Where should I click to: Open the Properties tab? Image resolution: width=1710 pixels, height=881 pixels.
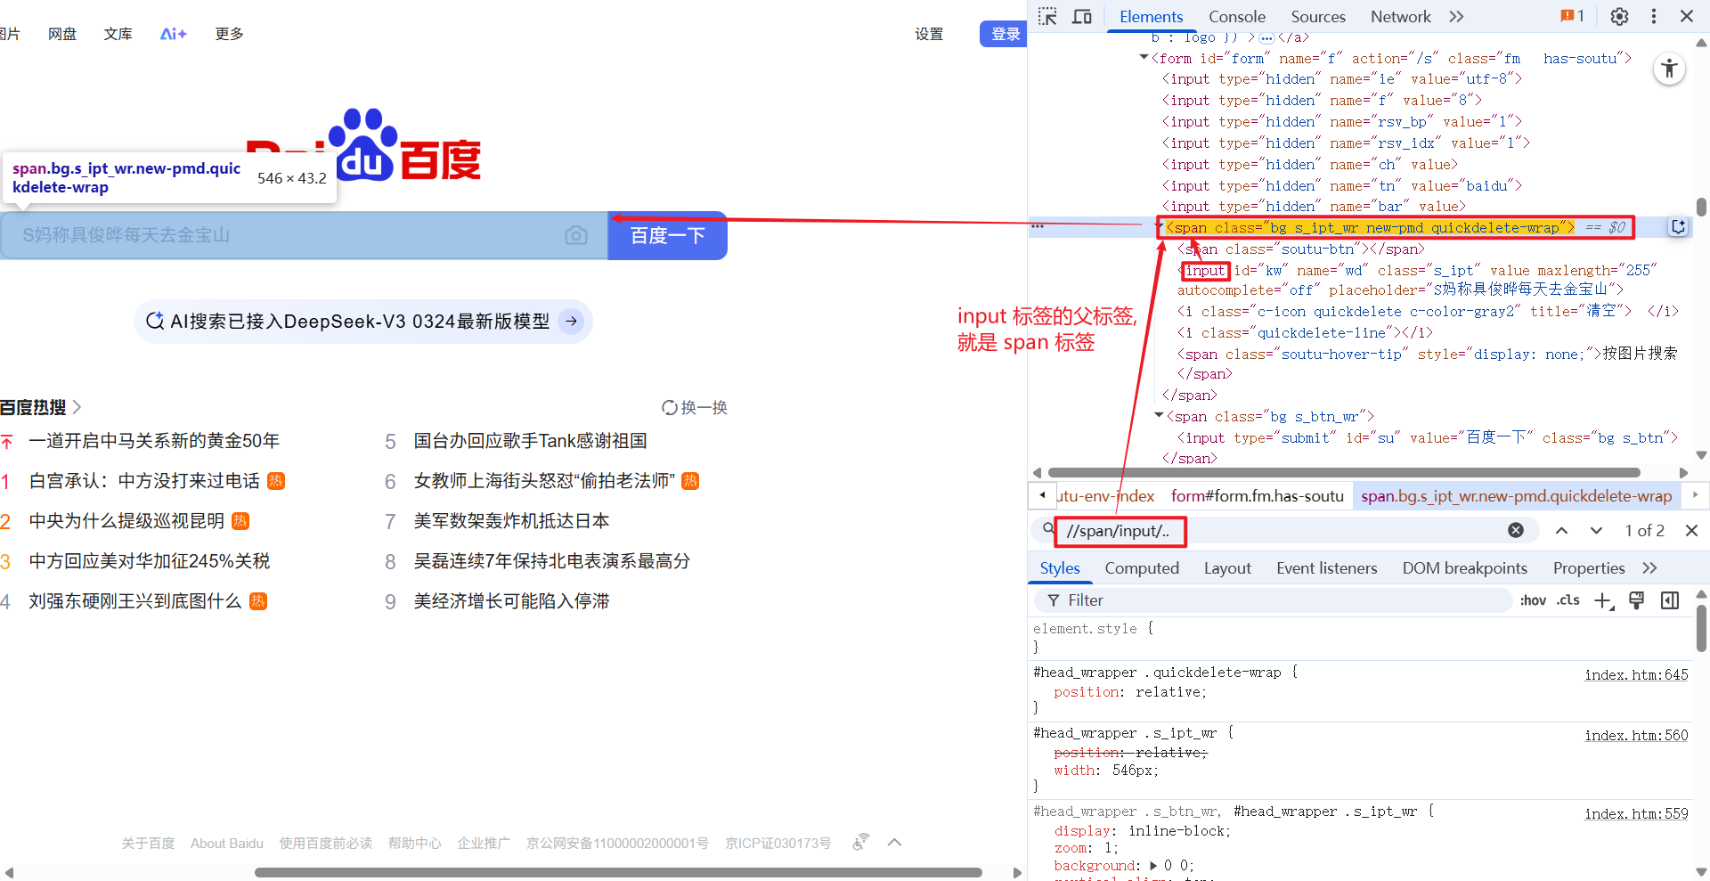(x=1589, y=567)
